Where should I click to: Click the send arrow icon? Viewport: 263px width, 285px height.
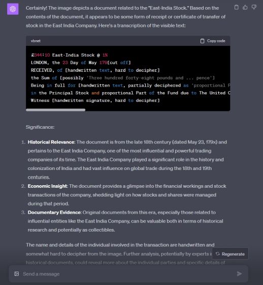click(240, 274)
